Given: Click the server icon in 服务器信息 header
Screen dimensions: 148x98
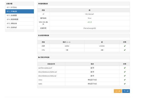Looking at the screenshot, I should click(x=39, y=4).
